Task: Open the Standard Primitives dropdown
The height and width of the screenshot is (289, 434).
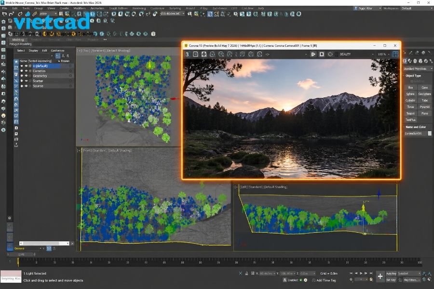Action: (x=418, y=68)
